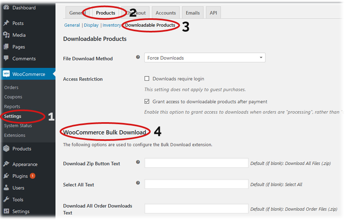Click the Download Zip Button Text field
The image size is (345, 220).
click(196, 163)
